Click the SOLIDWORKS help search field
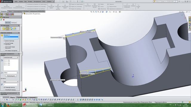Image resolution: width=191 pixels, height=107 pixels. [165, 1]
